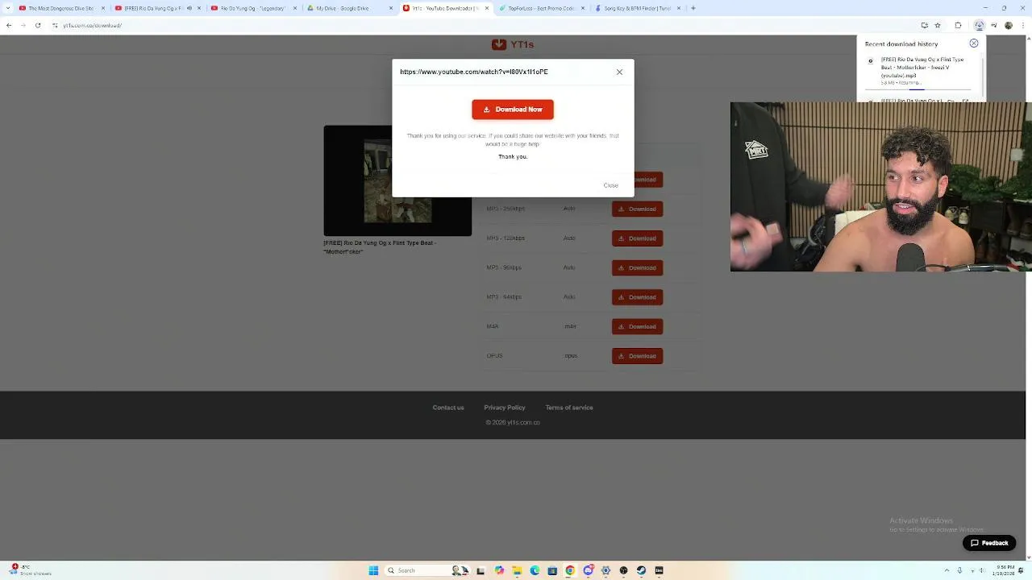Download the OPUS format
This screenshot has height=580, width=1032.
(637, 356)
